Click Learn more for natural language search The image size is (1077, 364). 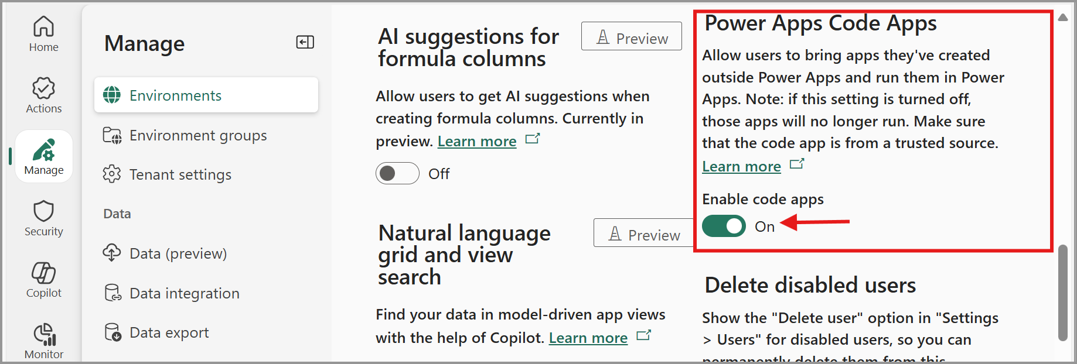[588, 338]
